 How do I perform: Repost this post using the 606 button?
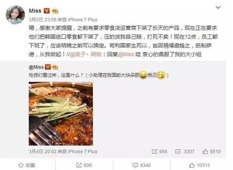click(x=84, y=165)
